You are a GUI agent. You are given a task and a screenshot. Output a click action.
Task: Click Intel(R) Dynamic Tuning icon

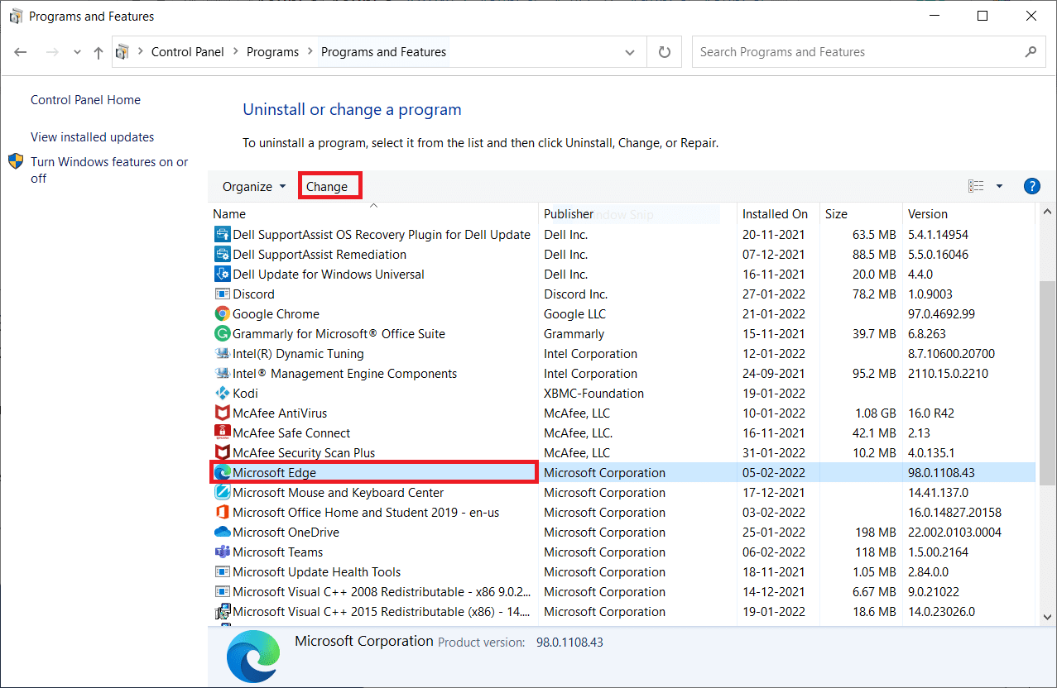(222, 354)
